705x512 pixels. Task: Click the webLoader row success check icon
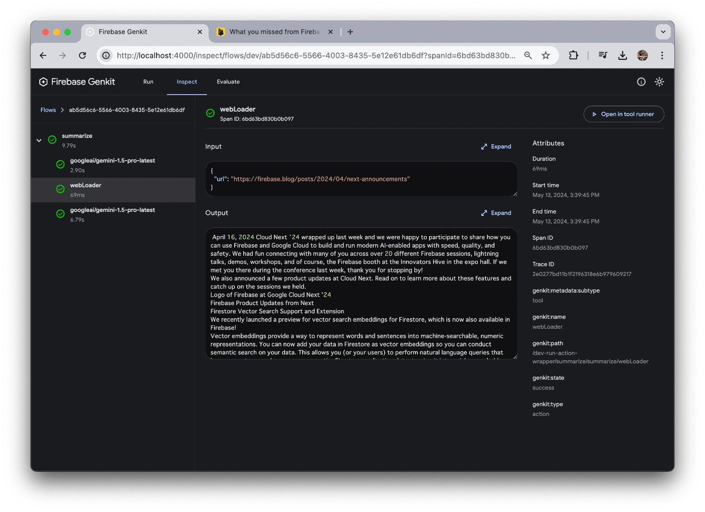click(x=60, y=189)
